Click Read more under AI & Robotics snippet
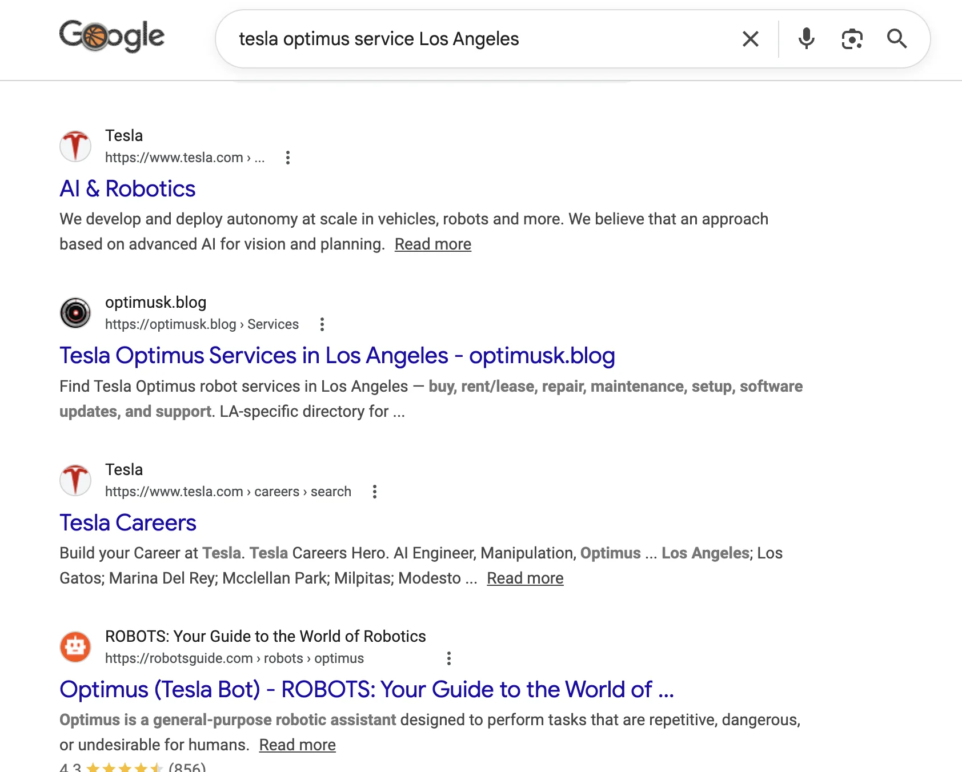This screenshot has width=962, height=772. tap(432, 244)
